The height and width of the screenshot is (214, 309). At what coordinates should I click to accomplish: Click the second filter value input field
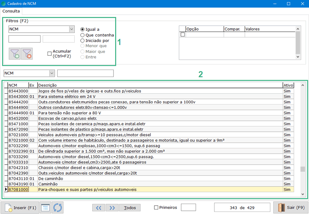coord(59,39)
